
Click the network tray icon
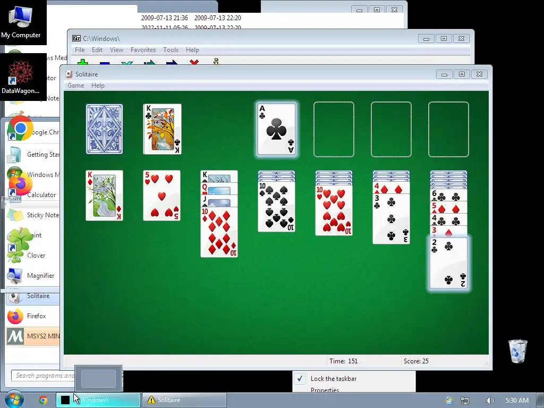[464, 401]
